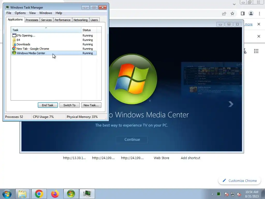Click the Action Center flag tray icon

(x=226, y=194)
